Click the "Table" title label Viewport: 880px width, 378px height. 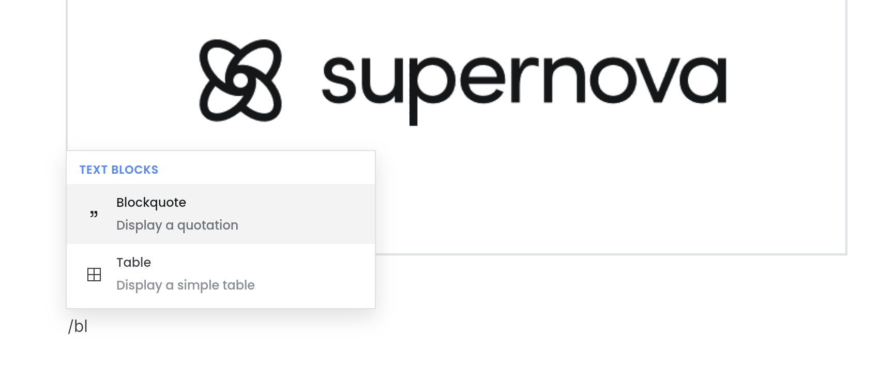133,263
